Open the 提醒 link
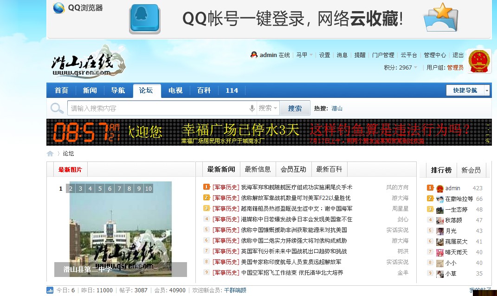The image size is (497, 296). point(360,55)
